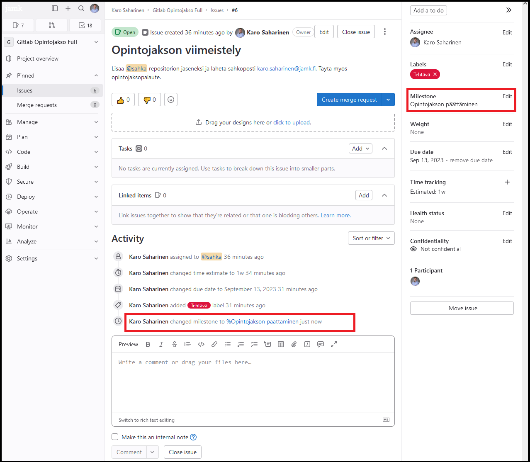Open Merge requests in the sidebar
Image resolution: width=530 pixels, height=462 pixels.
coord(37,105)
